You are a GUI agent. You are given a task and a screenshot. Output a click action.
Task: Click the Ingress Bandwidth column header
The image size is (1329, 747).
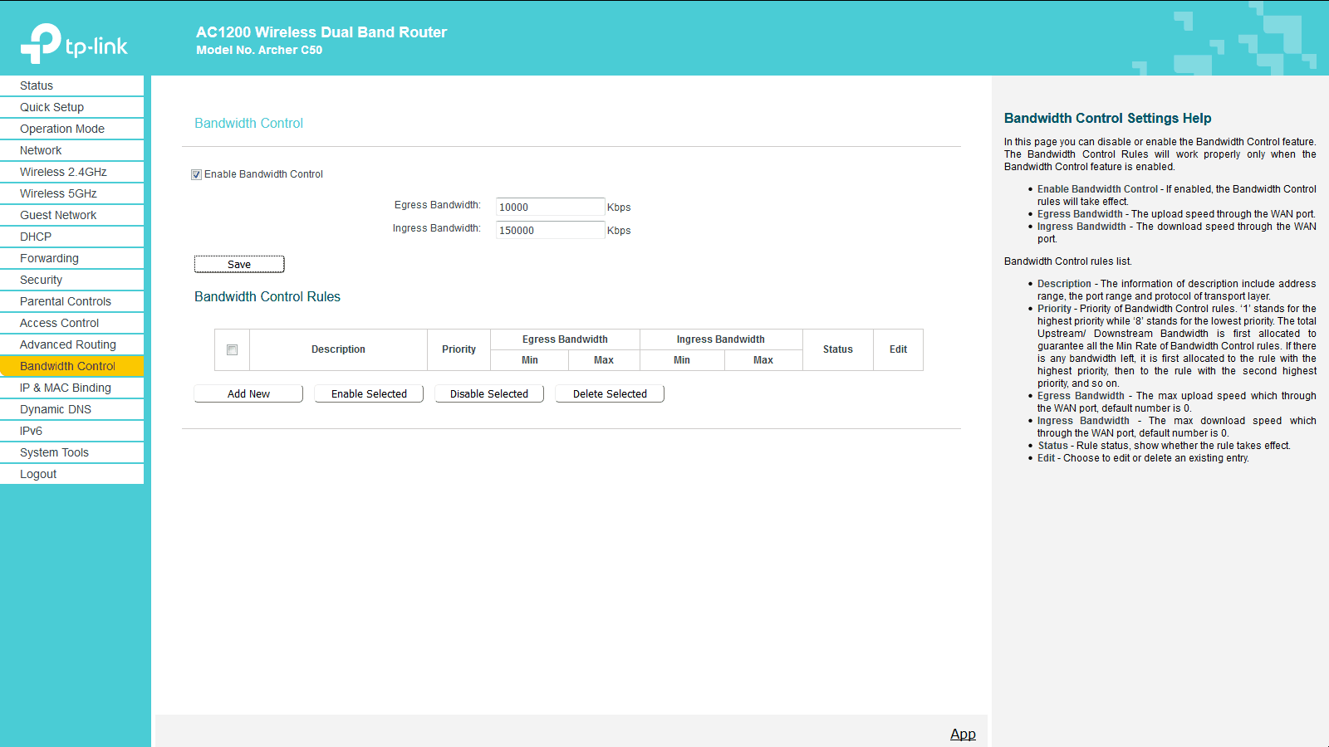[721, 339]
